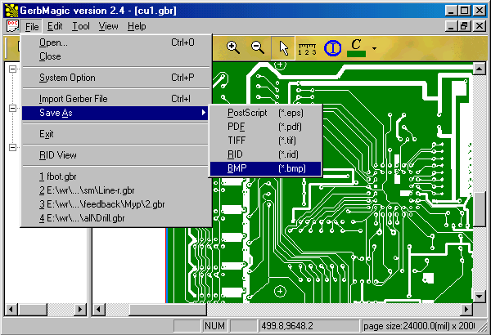Save as PDF (*.pdf)
The height and width of the screenshot is (335, 491).
tap(265, 127)
